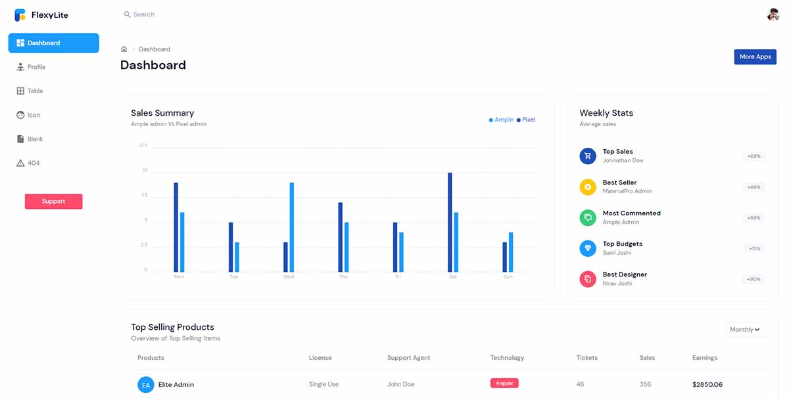Select the Best Seller yellow icon

[x=587, y=187]
